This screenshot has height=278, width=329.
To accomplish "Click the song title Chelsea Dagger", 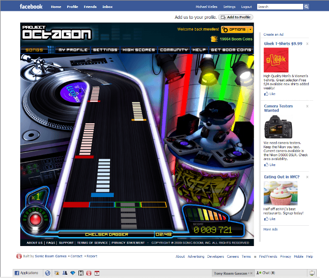I will click(107, 234).
